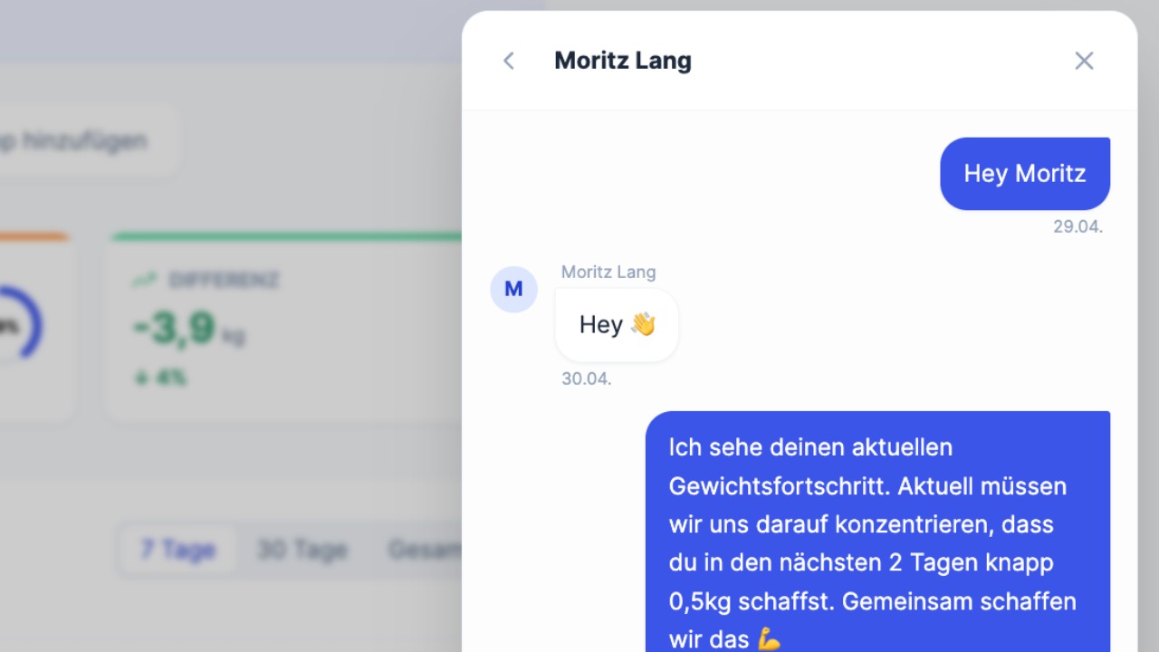1159x652 pixels.
Task: Click the -3,9 kg value in the Differenz card
Action: [188, 329]
